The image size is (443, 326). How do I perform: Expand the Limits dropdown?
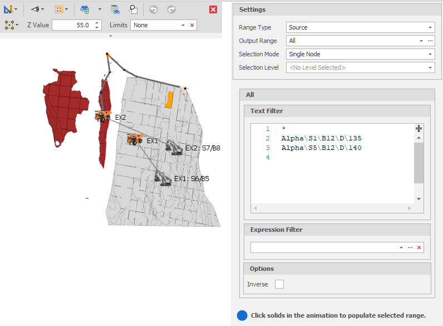click(183, 25)
